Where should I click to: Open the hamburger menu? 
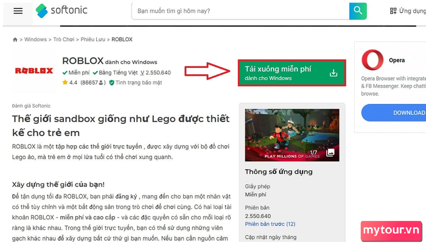point(18,11)
